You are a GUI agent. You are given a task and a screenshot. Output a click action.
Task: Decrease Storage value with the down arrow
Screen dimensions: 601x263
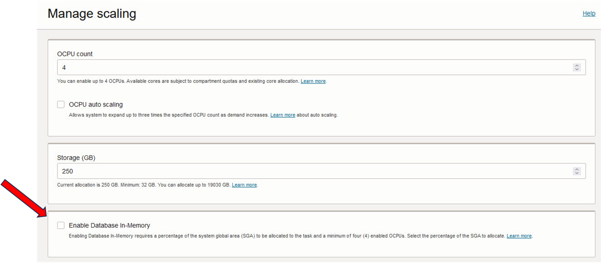click(x=577, y=173)
